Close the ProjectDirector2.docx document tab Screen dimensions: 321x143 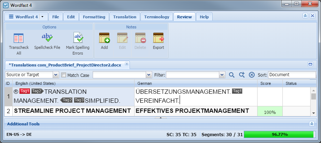(x=127, y=64)
